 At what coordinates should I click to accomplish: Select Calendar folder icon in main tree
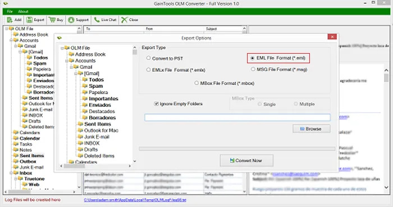click(x=16, y=138)
